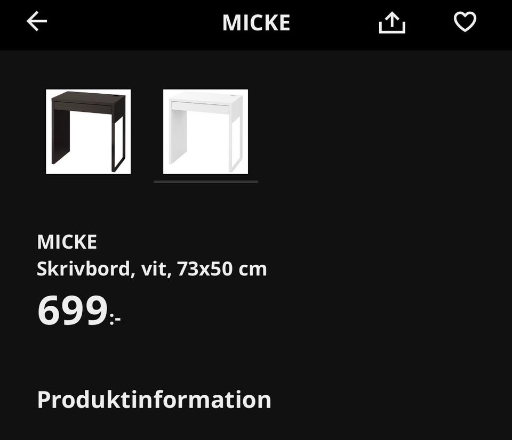Expand the Produktinformation section
Screen dimensions: 512x440
coord(154,400)
